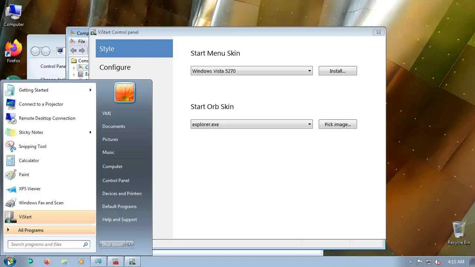
Task: Open the Computer desktop icon
Action: 14,16
